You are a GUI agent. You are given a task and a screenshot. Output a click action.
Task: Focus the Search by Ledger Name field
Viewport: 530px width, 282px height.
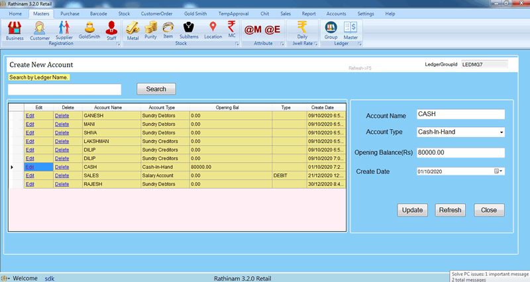[x=64, y=89]
